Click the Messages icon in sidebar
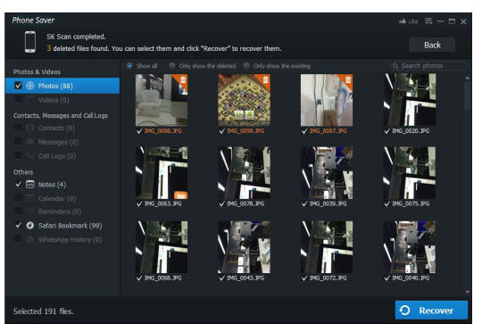Viewport: 482px width, 324px height. coord(30,141)
